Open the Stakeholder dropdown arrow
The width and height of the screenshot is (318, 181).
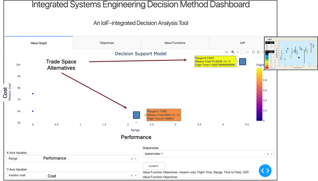[x=272, y=154]
